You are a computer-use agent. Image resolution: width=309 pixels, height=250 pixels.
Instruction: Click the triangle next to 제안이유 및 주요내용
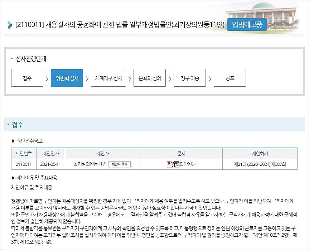coord(13,178)
